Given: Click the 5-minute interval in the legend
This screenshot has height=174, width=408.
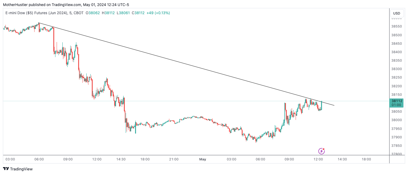Looking at the screenshot, I should (71, 13).
